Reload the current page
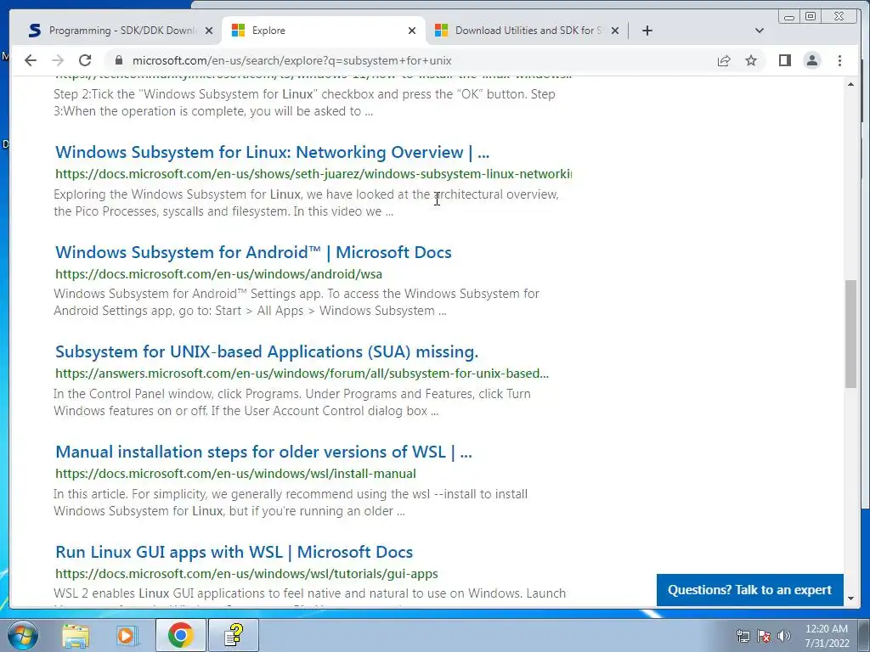This screenshot has height=652, width=870. (85, 60)
